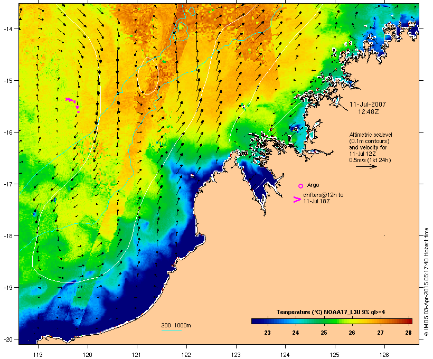Click latitude axis label -19
This screenshot has width=433, height=359.
point(8,288)
